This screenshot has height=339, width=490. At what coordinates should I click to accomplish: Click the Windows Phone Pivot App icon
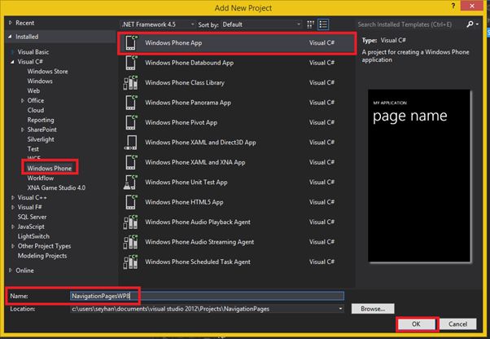coord(131,122)
